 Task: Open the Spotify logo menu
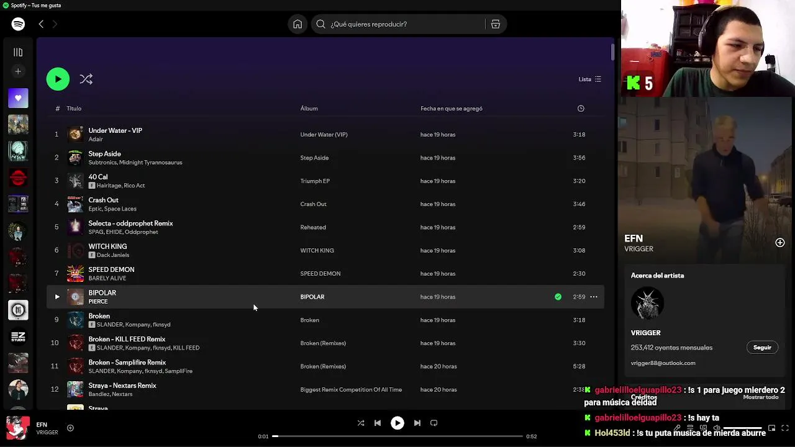point(18,24)
